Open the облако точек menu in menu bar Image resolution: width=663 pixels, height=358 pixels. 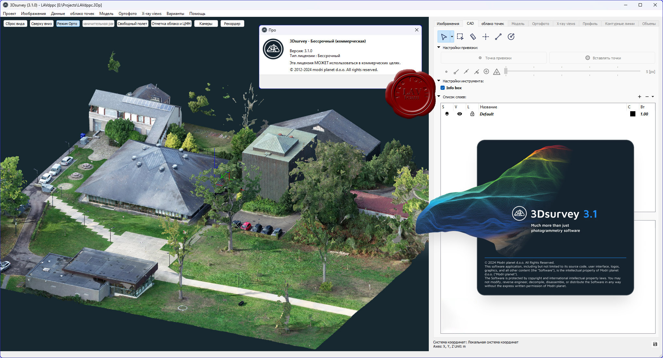point(82,14)
